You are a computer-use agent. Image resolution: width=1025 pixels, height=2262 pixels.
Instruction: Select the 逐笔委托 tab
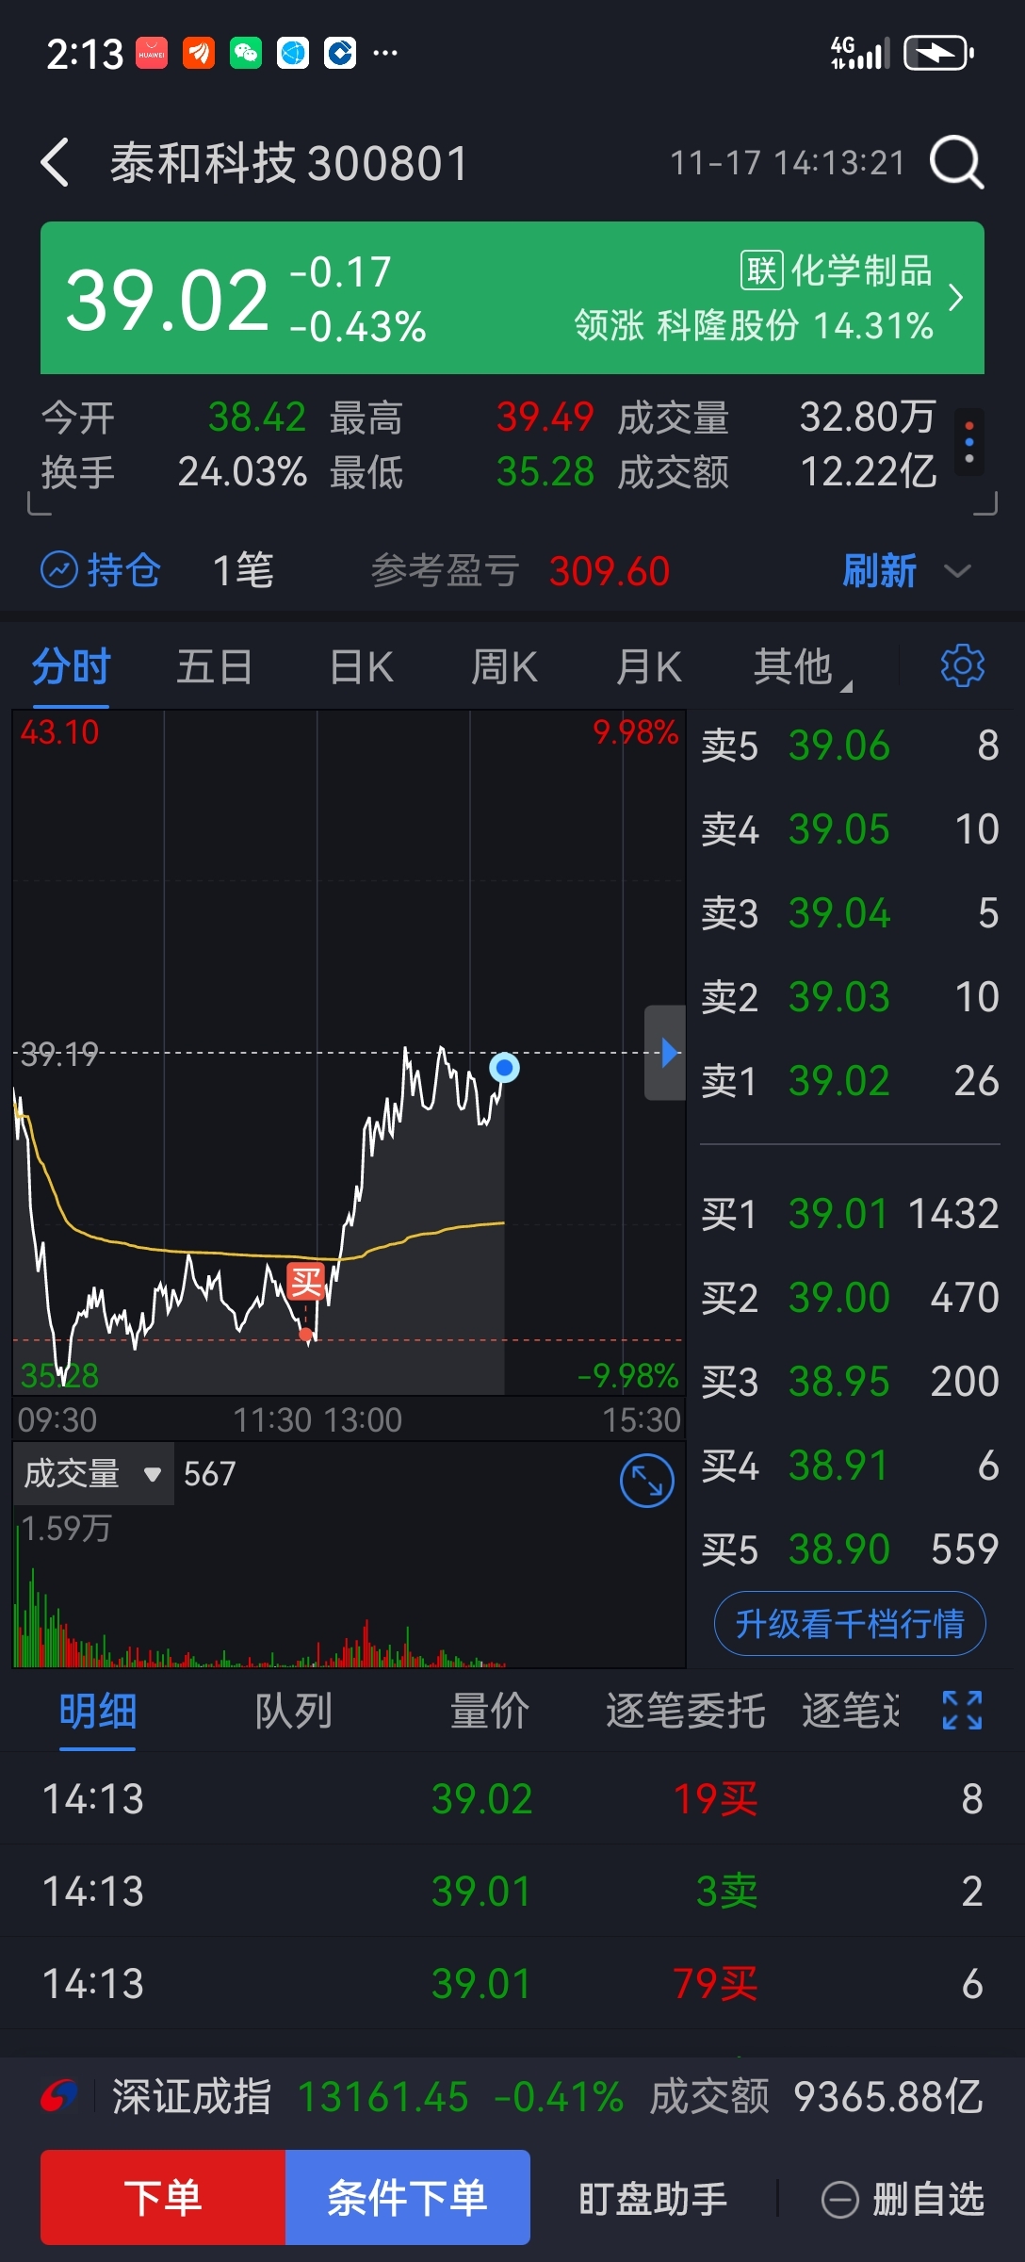[686, 1711]
